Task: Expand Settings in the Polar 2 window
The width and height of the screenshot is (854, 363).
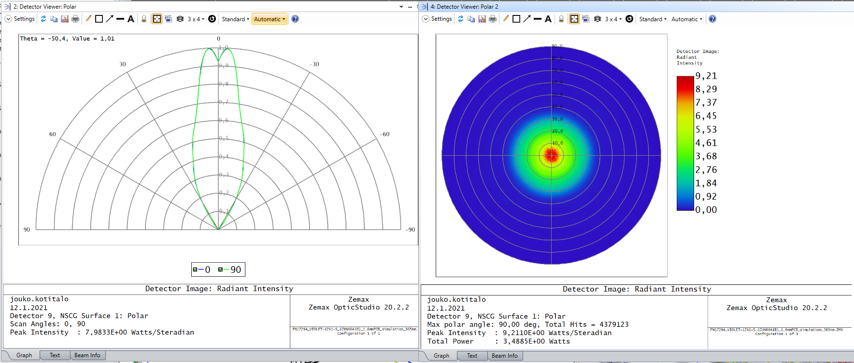Action: pos(437,19)
